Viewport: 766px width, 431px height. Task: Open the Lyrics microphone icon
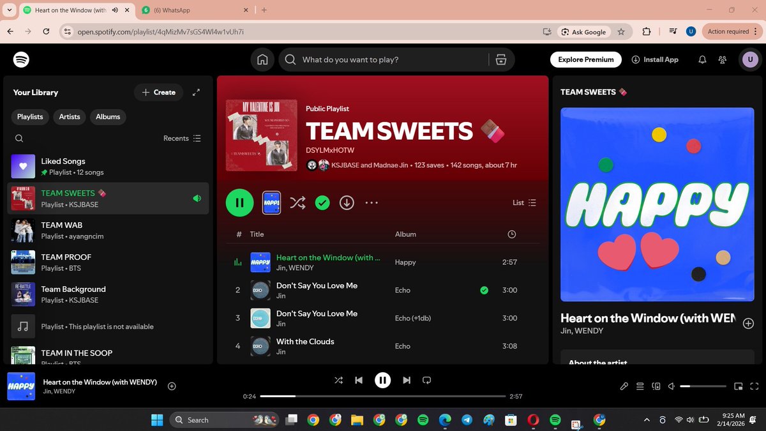625,386
